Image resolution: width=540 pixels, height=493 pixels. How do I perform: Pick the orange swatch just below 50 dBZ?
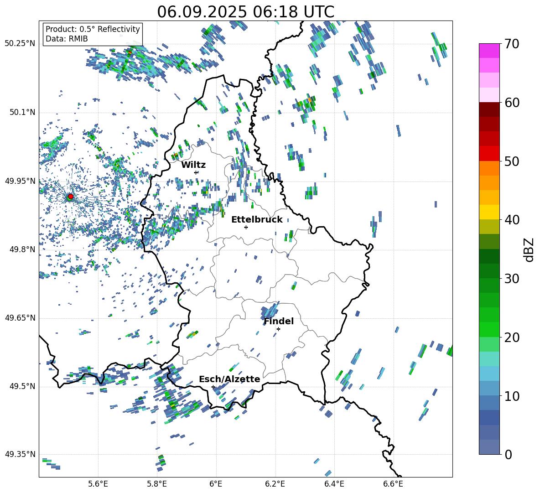point(489,168)
